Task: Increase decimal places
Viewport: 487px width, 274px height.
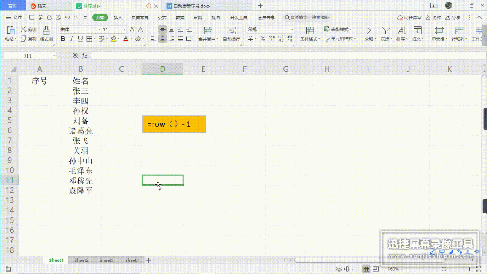Action: [x=281, y=39]
